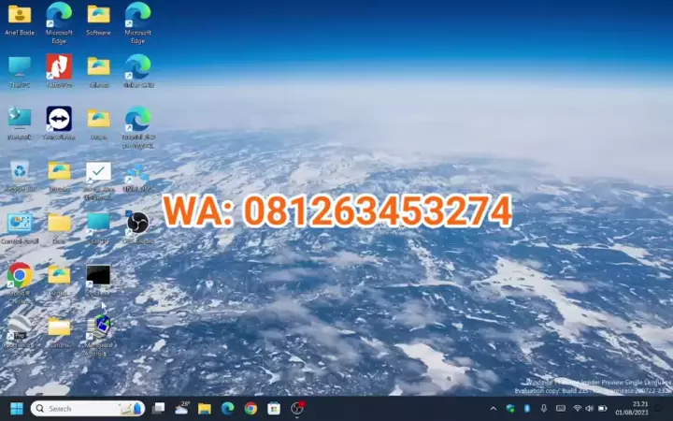673x421 pixels.
Task: Select the Nitro Pro desktop shortcut
Action: 59,66
